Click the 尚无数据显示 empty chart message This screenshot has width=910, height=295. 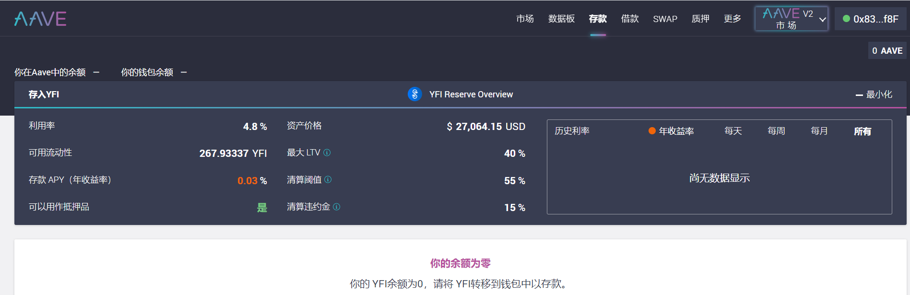(720, 178)
